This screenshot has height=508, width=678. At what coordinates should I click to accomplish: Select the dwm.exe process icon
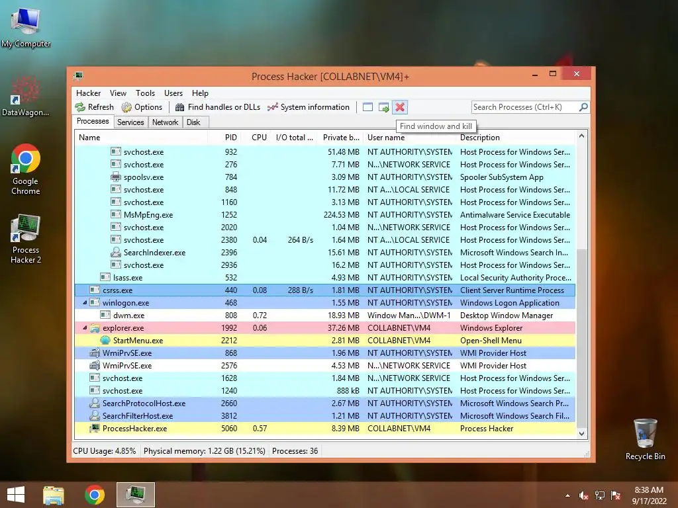coord(105,315)
